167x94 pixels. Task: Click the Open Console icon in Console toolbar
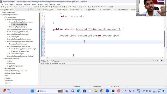pos(159,60)
